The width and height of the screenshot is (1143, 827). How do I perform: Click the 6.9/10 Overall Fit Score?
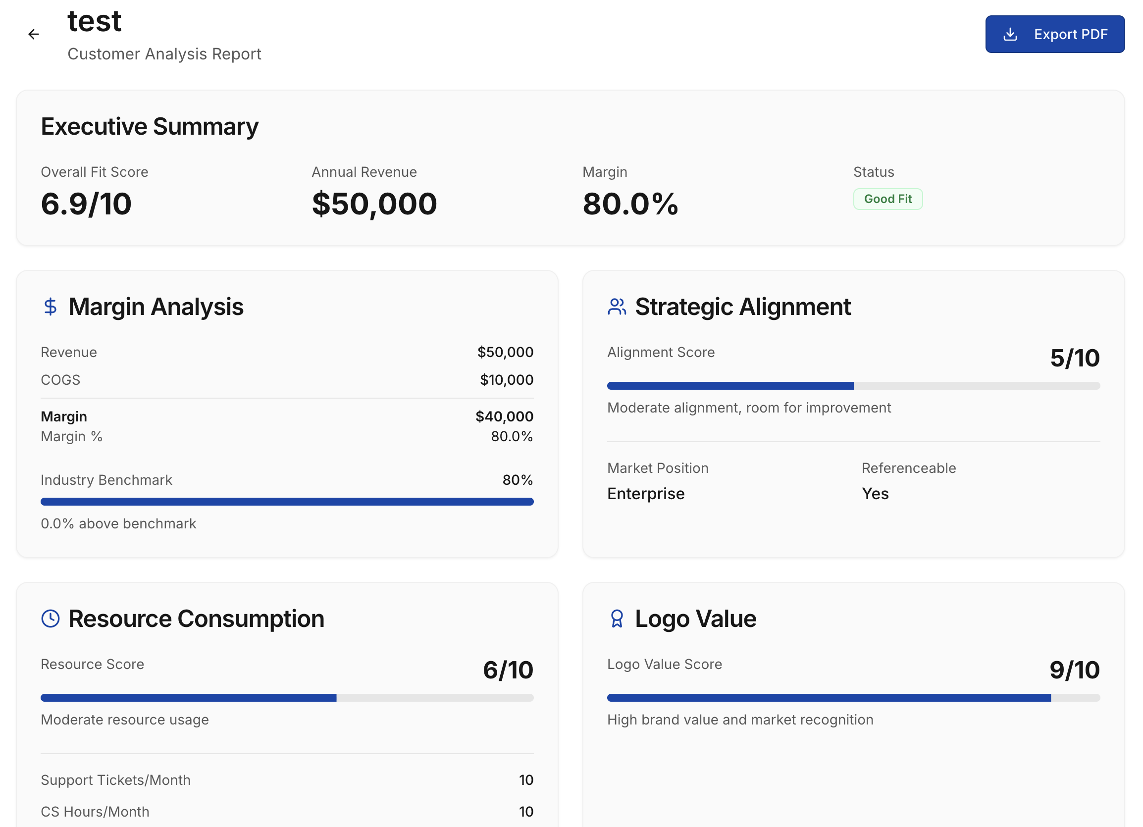click(86, 204)
